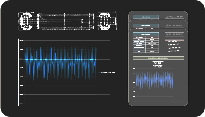Open the machine technical drawing above the chart
Screen dimensions: 205x117
67,21
